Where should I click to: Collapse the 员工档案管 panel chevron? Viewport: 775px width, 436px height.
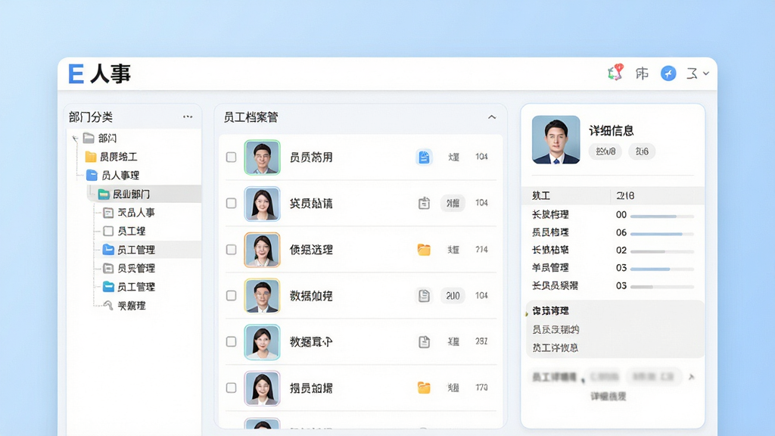coord(492,117)
